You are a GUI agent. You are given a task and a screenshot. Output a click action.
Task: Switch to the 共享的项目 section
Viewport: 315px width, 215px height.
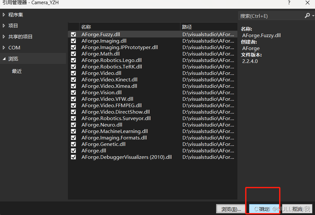pos(20,36)
